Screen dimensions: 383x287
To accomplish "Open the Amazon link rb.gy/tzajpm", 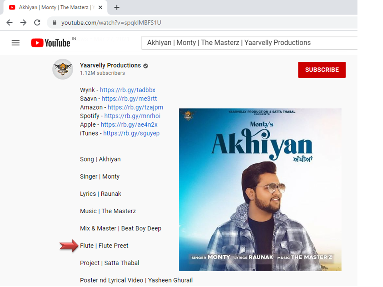I will point(135,107).
